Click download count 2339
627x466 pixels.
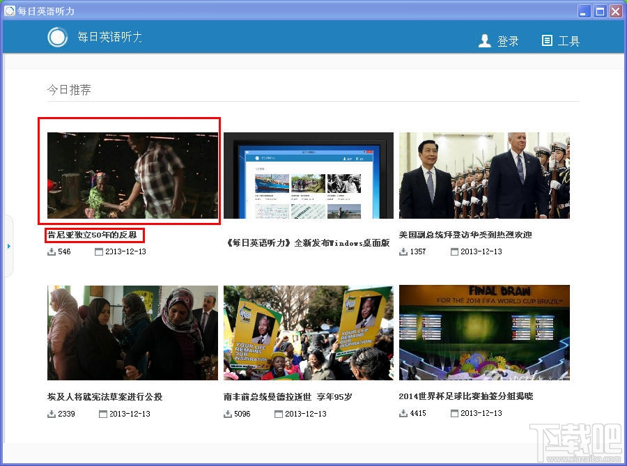pos(66,414)
